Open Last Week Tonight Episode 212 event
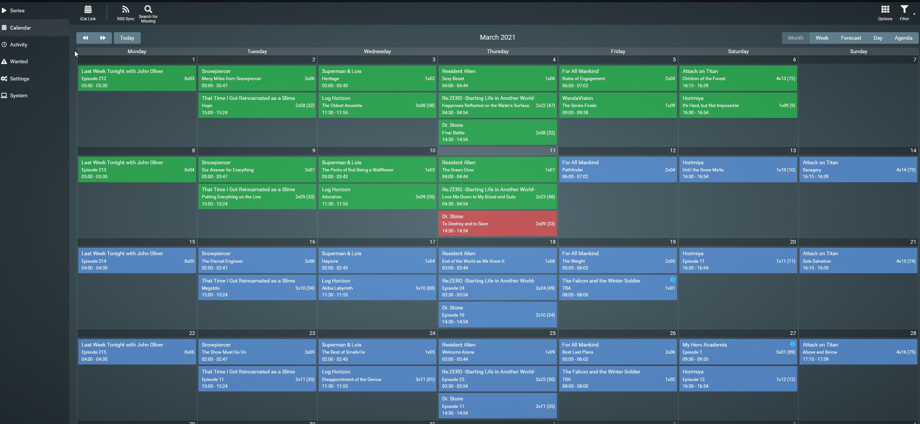 coord(137,78)
